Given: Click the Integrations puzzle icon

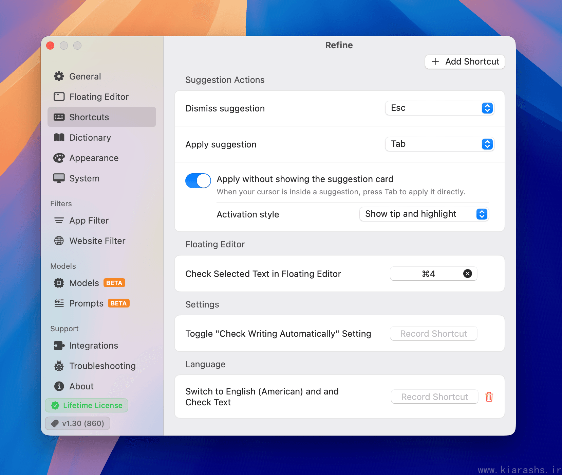Looking at the screenshot, I should pos(59,346).
